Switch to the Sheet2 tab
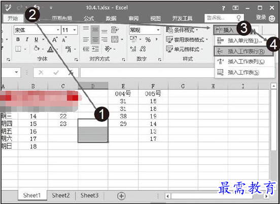Screen dimensions: 280x204 [x=61, y=195]
